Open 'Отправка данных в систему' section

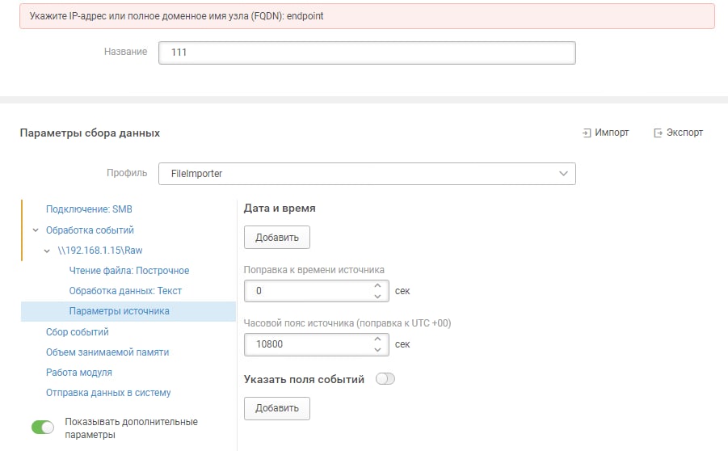[x=108, y=393]
